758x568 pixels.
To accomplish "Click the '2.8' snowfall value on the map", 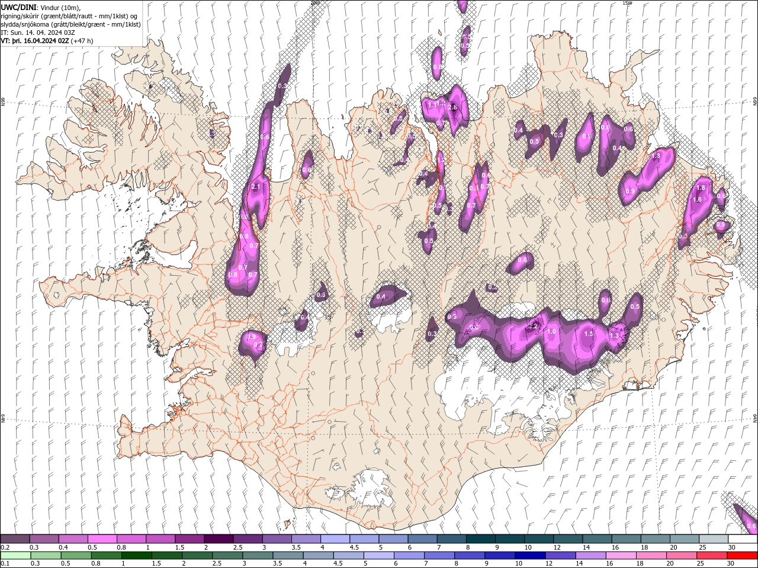I will 453,108.
